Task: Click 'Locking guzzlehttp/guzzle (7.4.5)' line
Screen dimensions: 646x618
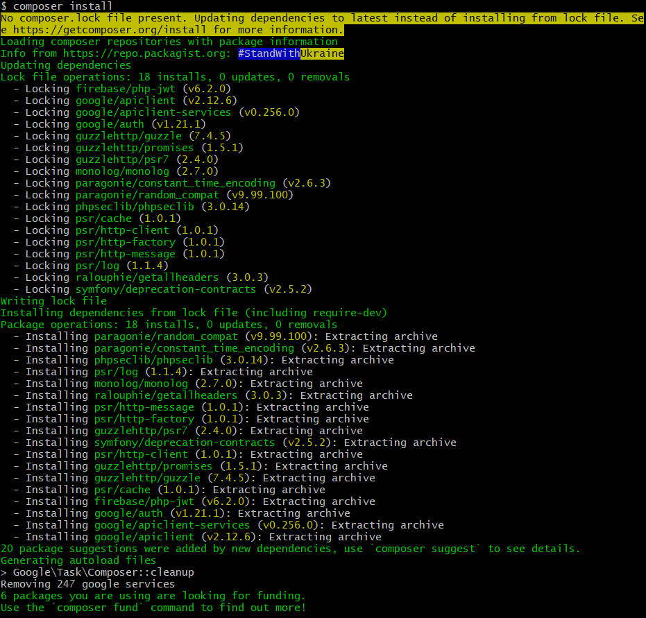Action: (122, 136)
